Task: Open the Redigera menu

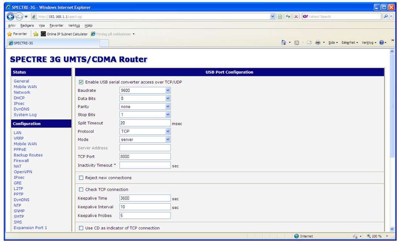Action: pyautogui.click(x=27, y=25)
